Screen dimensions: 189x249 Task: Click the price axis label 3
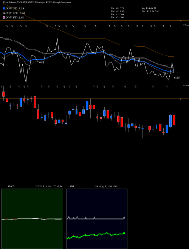tap(180, 21)
